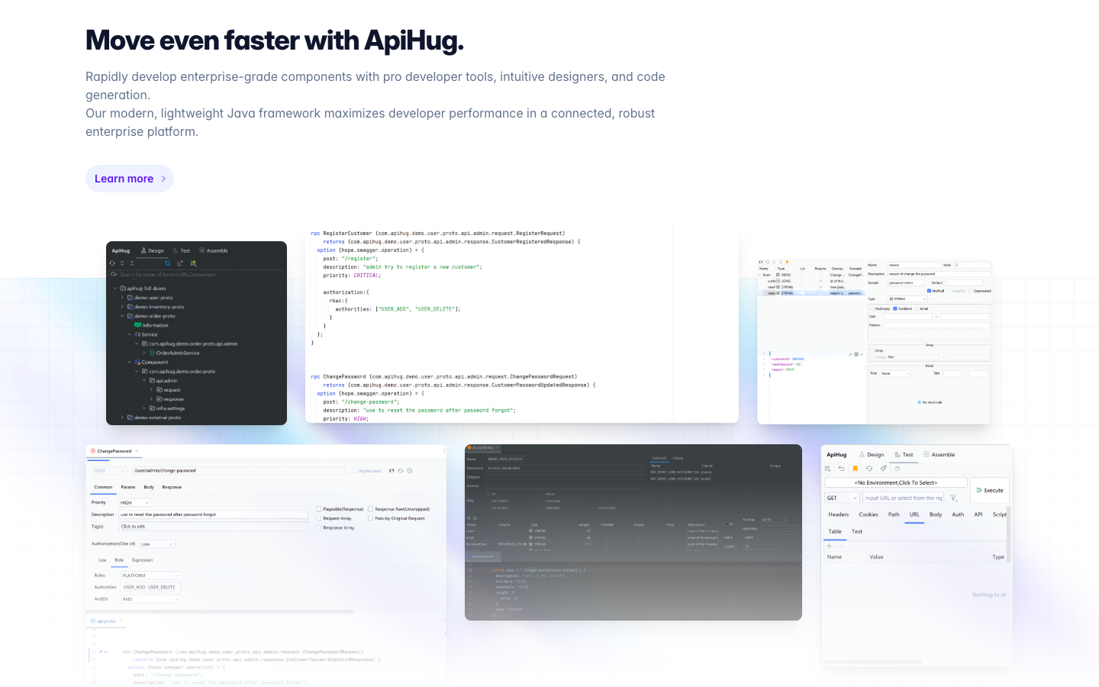The height and width of the screenshot is (687, 1099).
Task: Click the plus icon to add a table row
Action: point(830,546)
